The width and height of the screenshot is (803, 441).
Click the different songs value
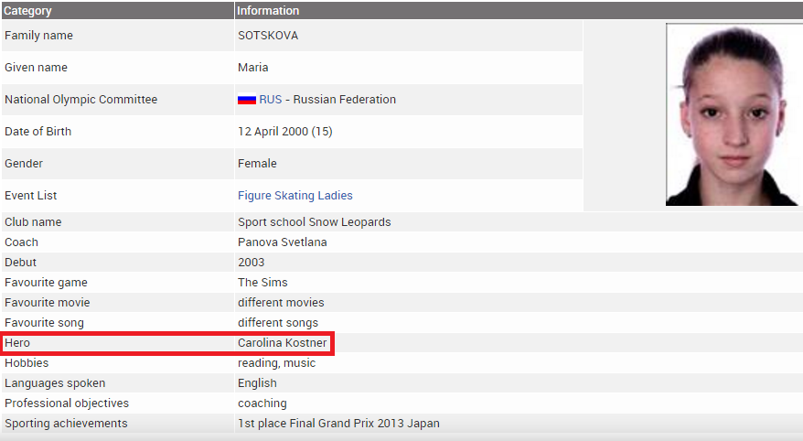click(278, 323)
